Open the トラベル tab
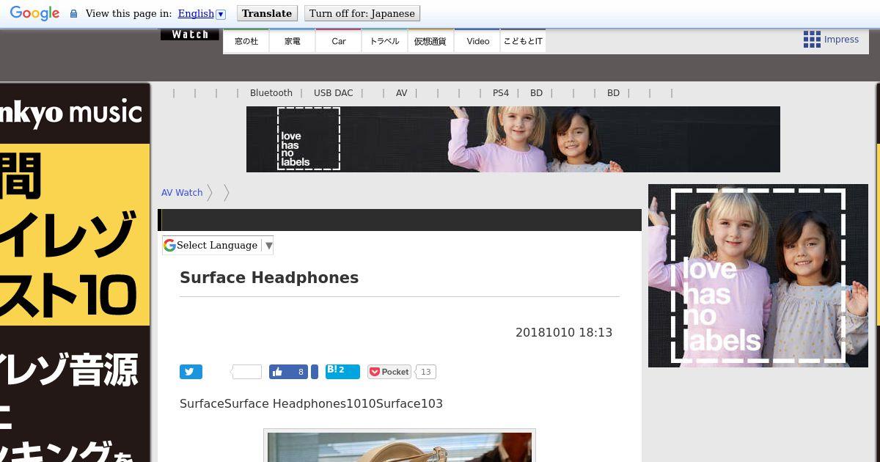 pos(385,41)
